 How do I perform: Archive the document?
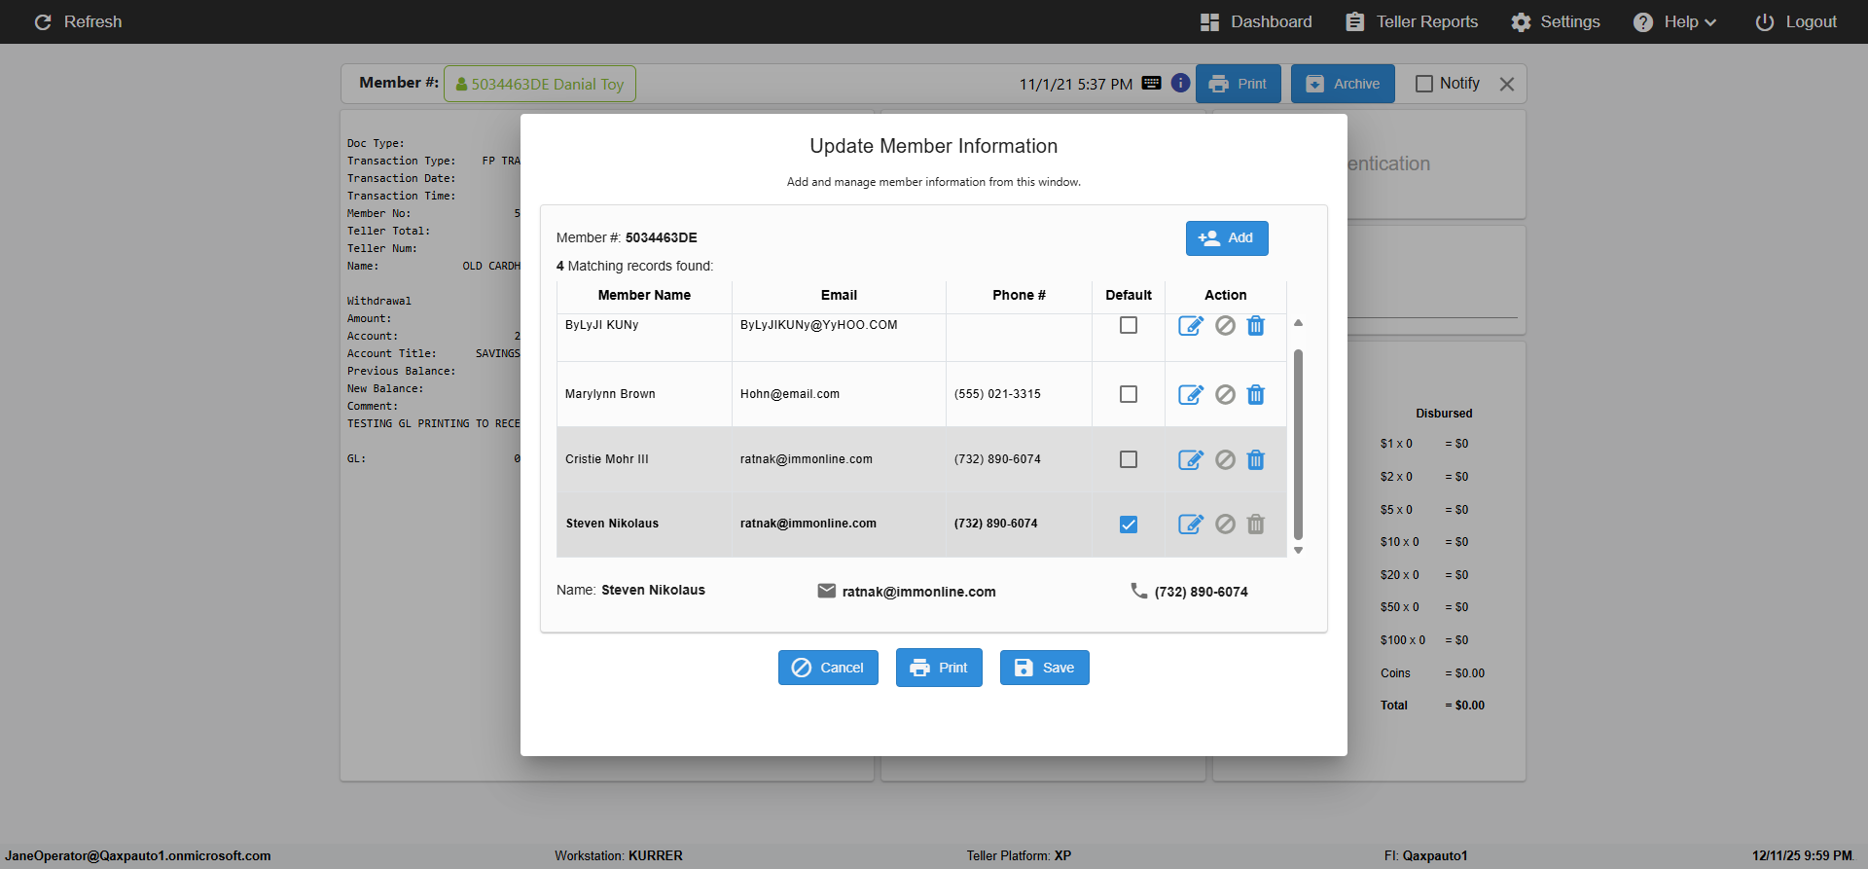1343,84
